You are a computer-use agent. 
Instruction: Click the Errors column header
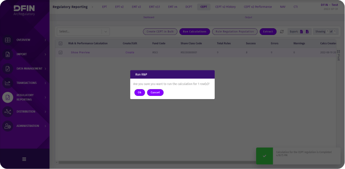(x=274, y=43)
